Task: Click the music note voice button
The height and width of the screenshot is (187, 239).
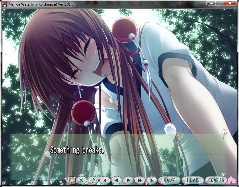Action: tap(93, 181)
